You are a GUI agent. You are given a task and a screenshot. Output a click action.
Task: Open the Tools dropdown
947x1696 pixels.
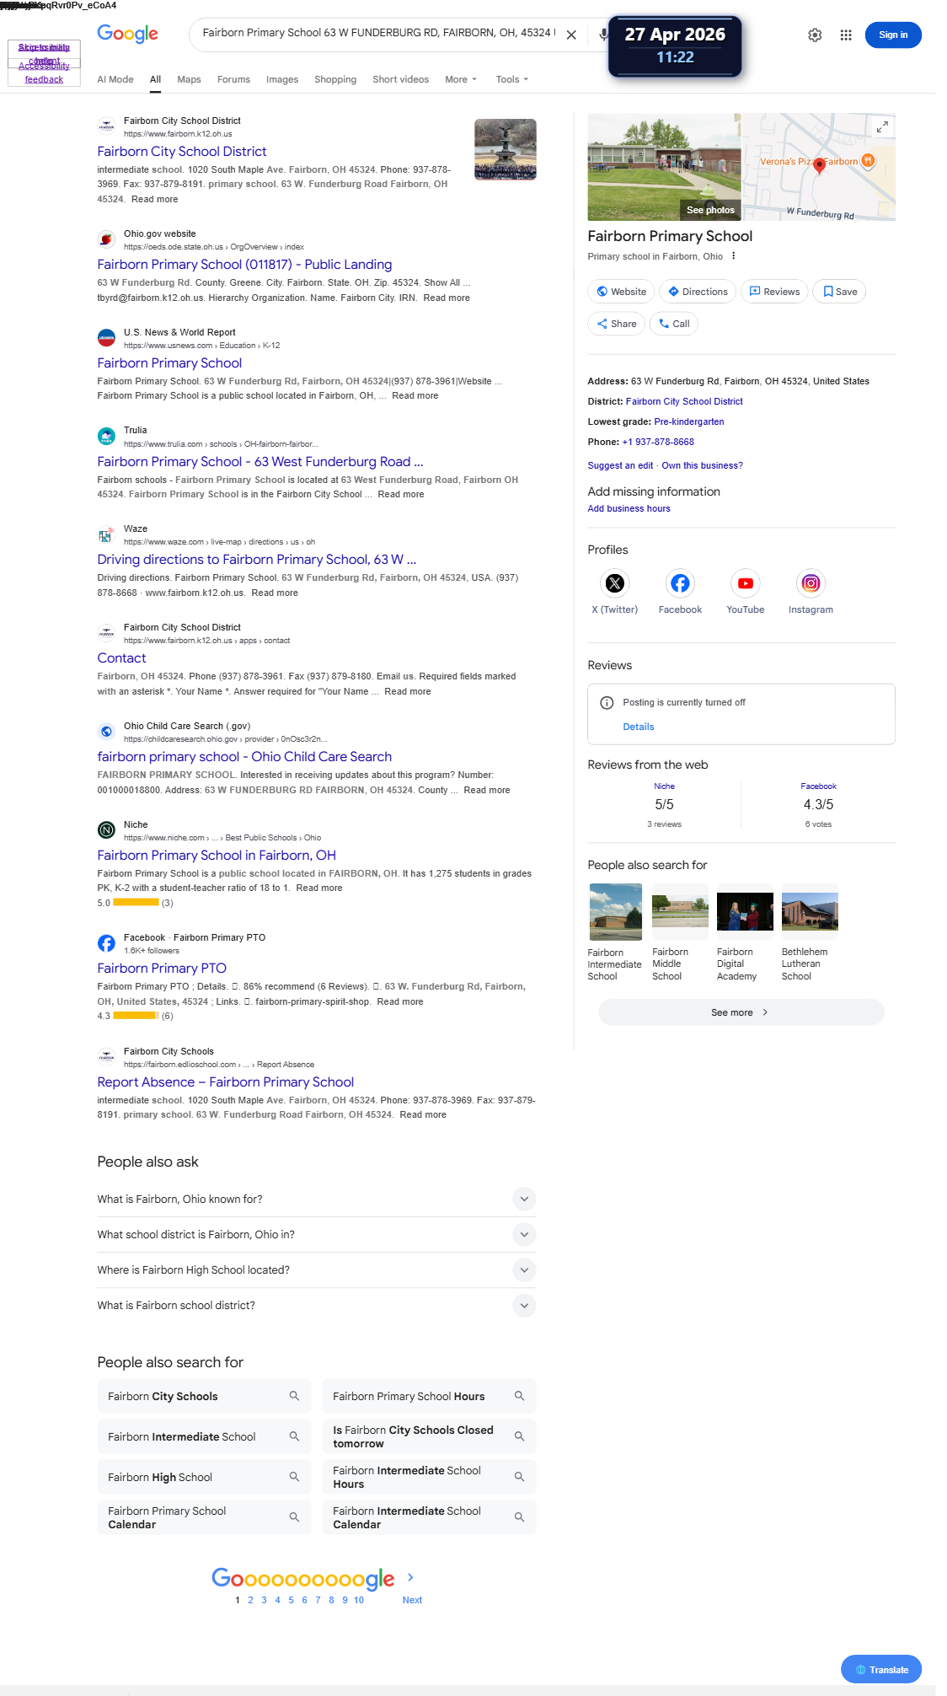(512, 79)
